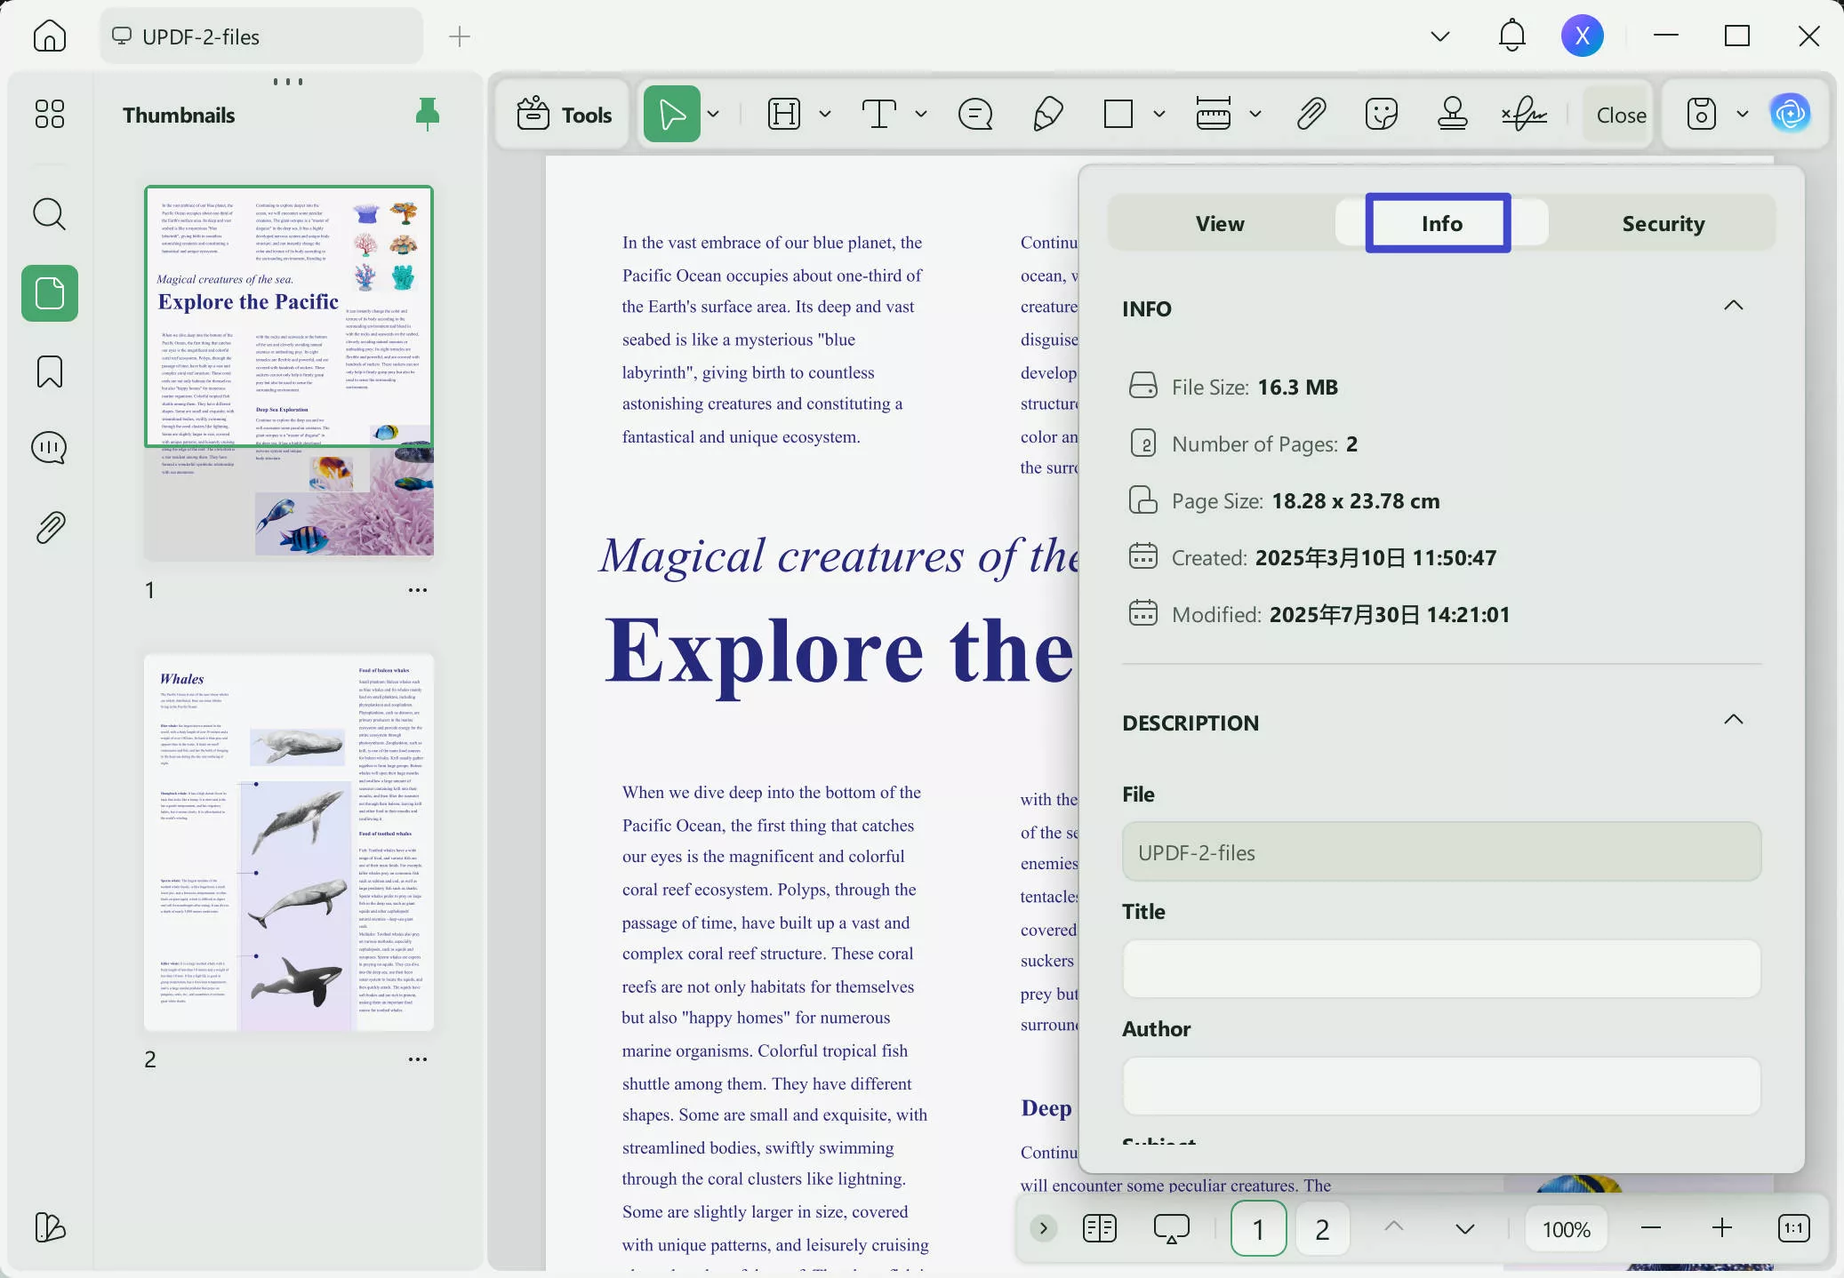Start slideshow presentation mode icon
Image resolution: width=1844 pixels, height=1278 pixels.
click(1171, 1228)
